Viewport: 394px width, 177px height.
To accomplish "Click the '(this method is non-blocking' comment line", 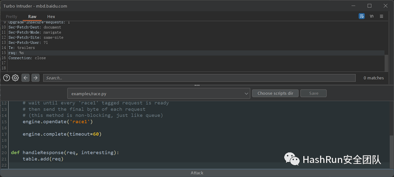I will coord(93,116).
